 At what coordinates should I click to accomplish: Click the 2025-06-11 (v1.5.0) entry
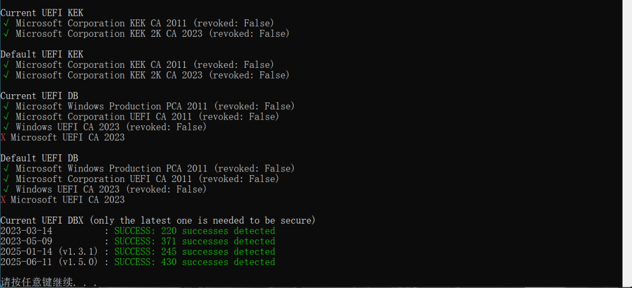pyautogui.click(x=49, y=262)
